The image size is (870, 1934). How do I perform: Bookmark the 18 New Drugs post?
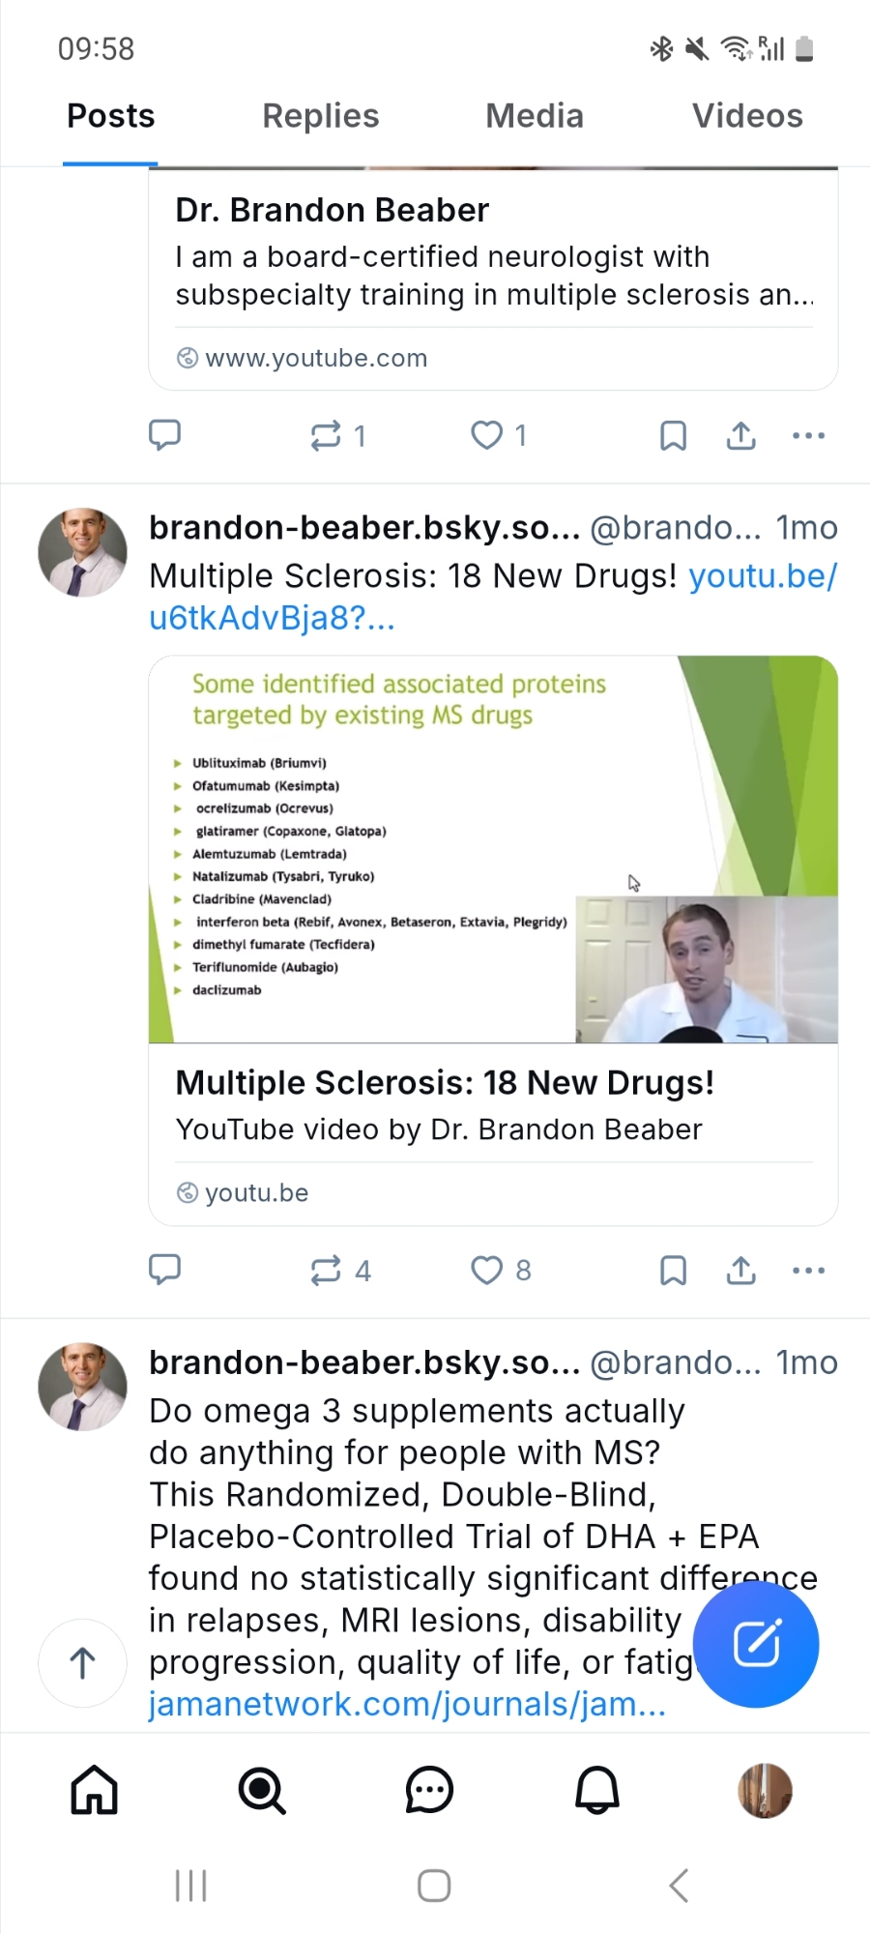(673, 1270)
